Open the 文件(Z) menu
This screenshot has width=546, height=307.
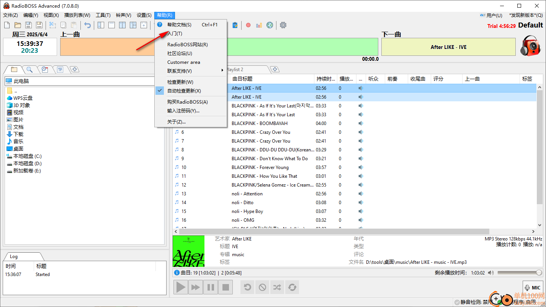[x=10, y=15]
